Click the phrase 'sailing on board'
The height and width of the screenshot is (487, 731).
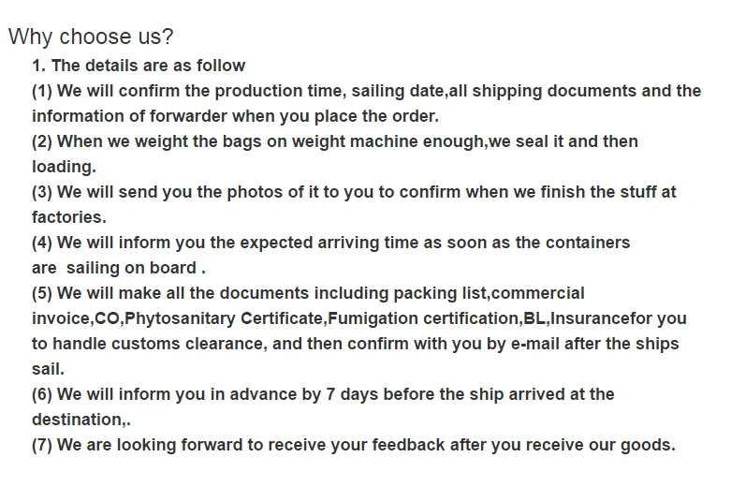pyautogui.click(x=133, y=268)
